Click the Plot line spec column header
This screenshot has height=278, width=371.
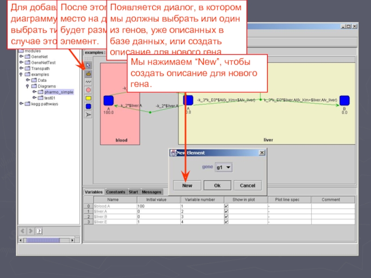point(289,200)
